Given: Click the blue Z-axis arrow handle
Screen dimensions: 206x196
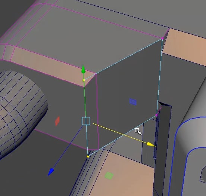Looking at the screenshot, I should (51, 172).
